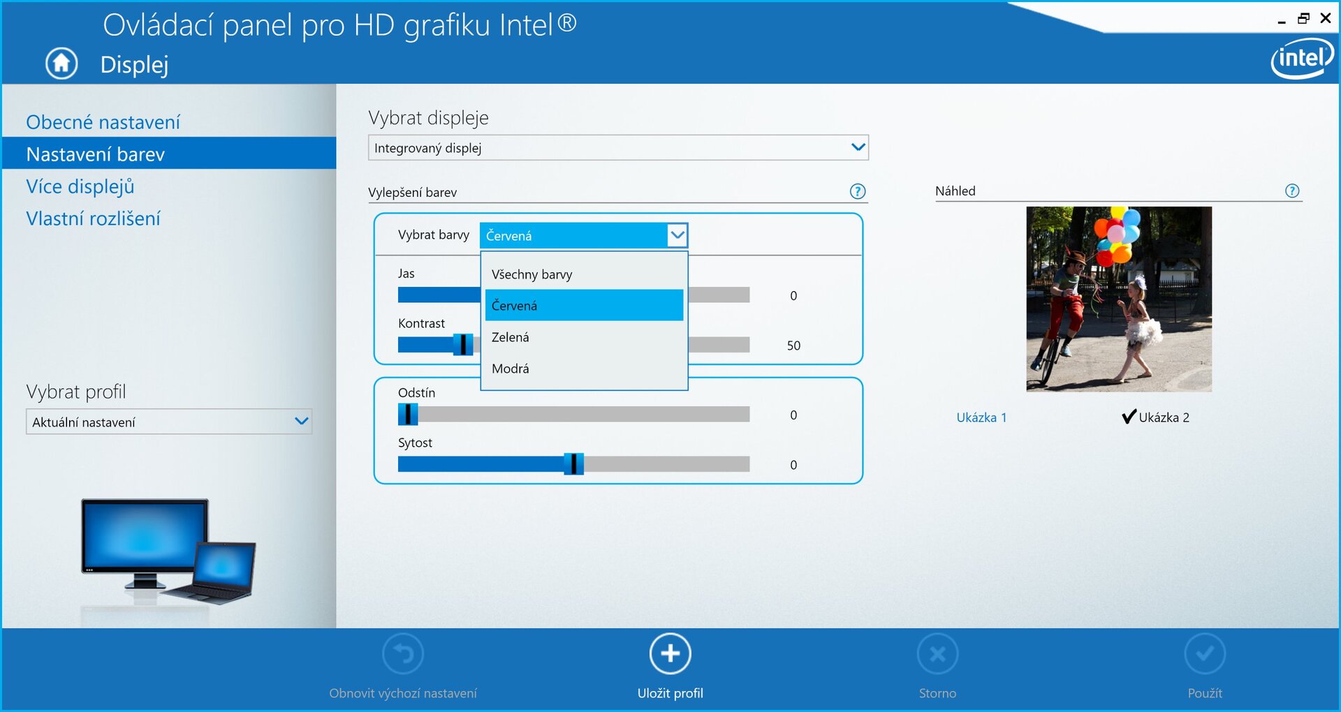Image resolution: width=1341 pixels, height=712 pixels.
Task: Select Ukázka 2 preview option
Action: click(1163, 417)
